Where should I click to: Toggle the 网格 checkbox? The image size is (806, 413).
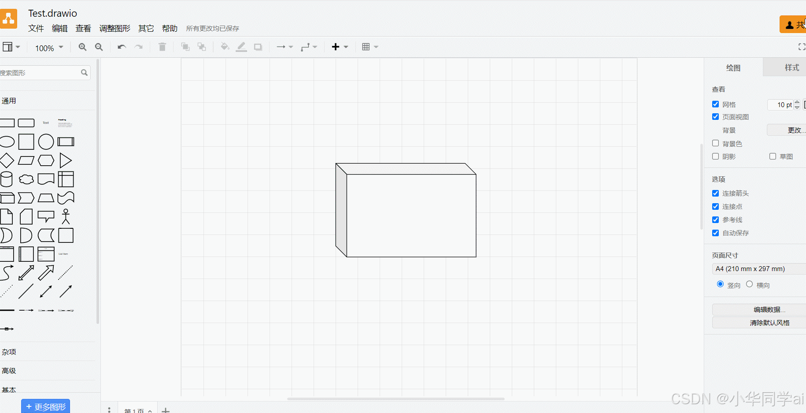715,104
